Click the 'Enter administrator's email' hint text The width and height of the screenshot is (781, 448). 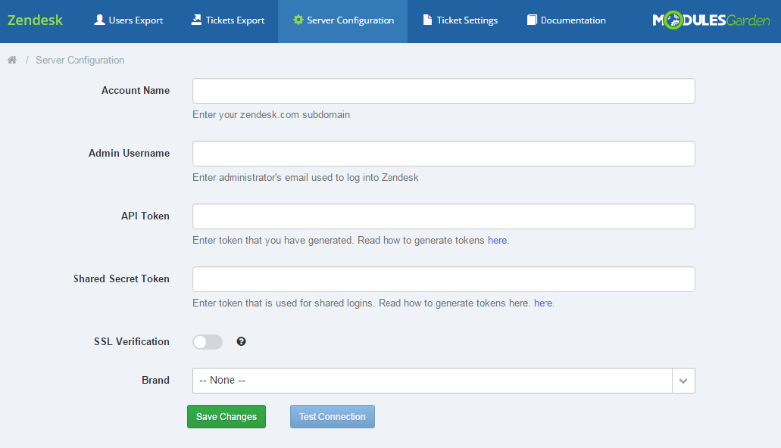(x=305, y=178)
